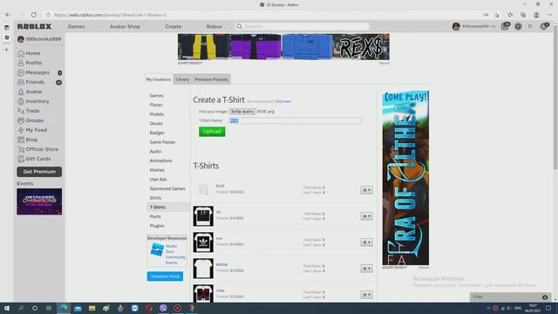Switch to the My Creations tab
This screenshot has width=558, height=314.
[x=159, y=79]
